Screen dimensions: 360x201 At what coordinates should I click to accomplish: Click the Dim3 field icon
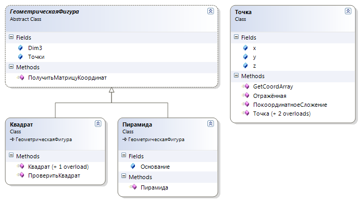pyautogui.click(x=20, y=48)
